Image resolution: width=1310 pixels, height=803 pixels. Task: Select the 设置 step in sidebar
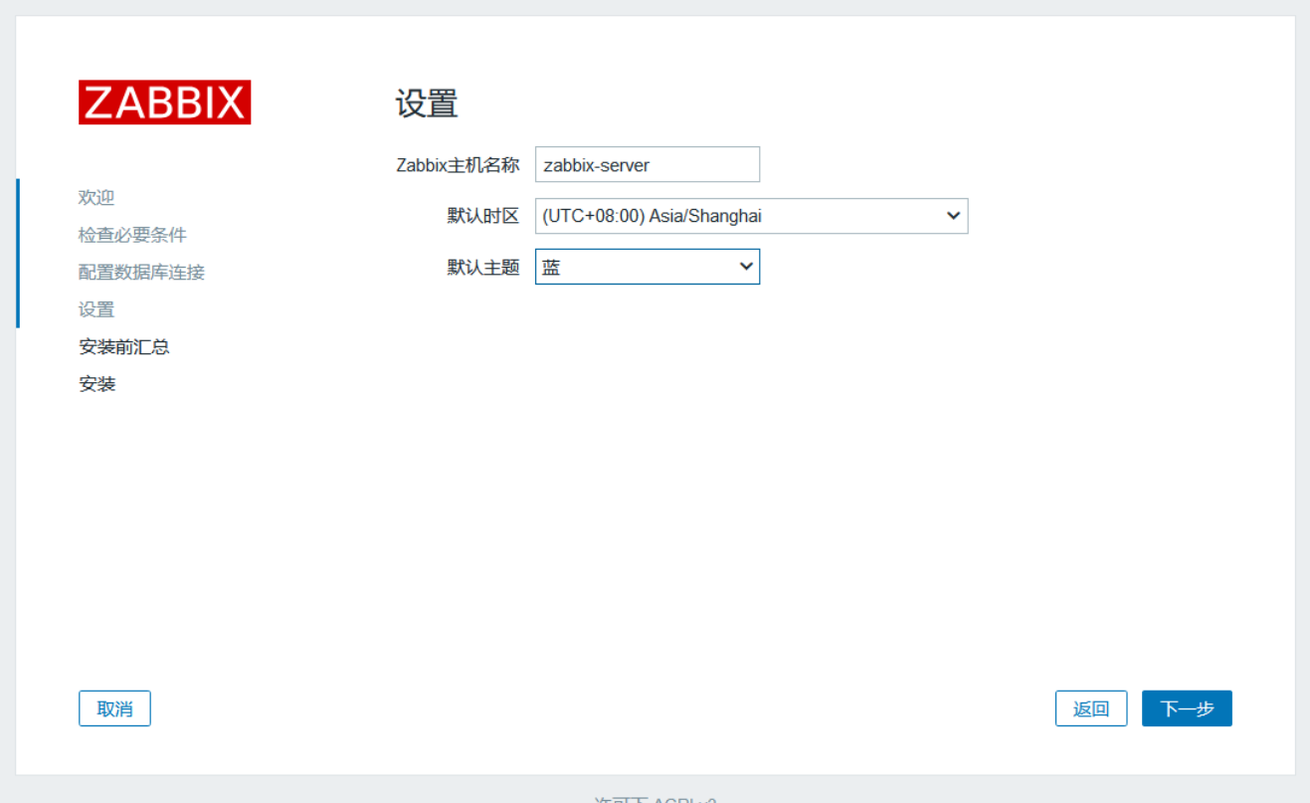96,309
